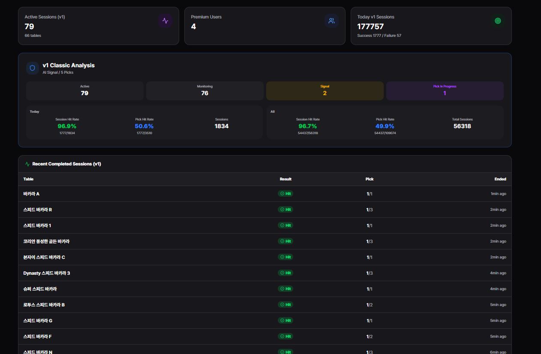Click the Hit badge in the Dynasty 스피드 바카라 3 row
The image size is (541, 354).
(286, 273)
